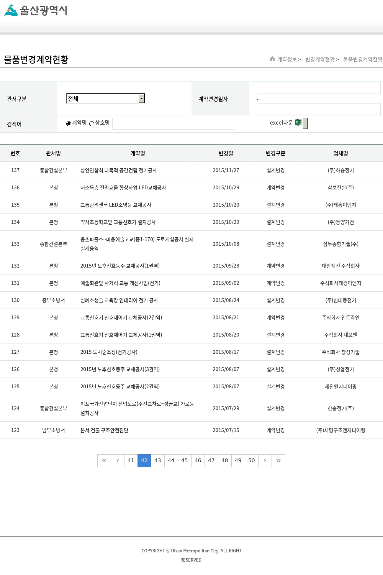Open contract 상인연합회 다목적 공간건립 전기공사
Viewport: 383px width, 575px height.
(x=118, y=171)
